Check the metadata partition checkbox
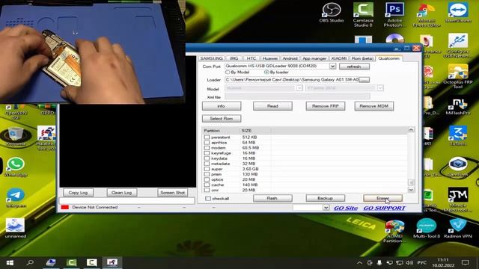This screenshot has height=269, width=479. click(x=207, y=164)
